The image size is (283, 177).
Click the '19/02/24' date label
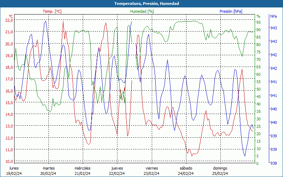[14, 174]
